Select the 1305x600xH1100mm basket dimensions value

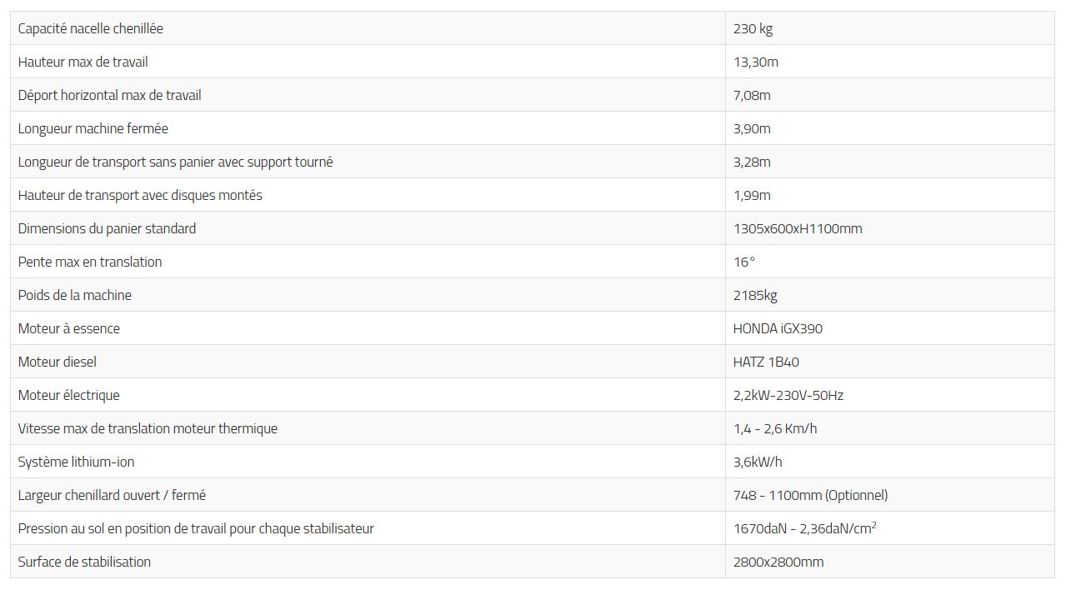[x=798, y=228]
